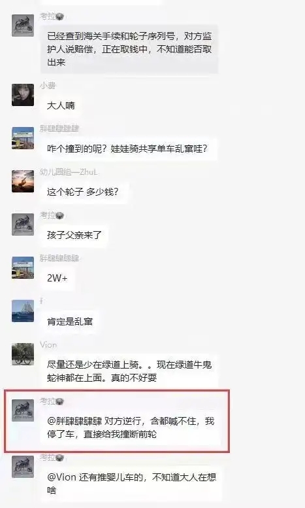305x508 pixels.
Task: Select the message bubble '大人嘀'
Action: 61,105
